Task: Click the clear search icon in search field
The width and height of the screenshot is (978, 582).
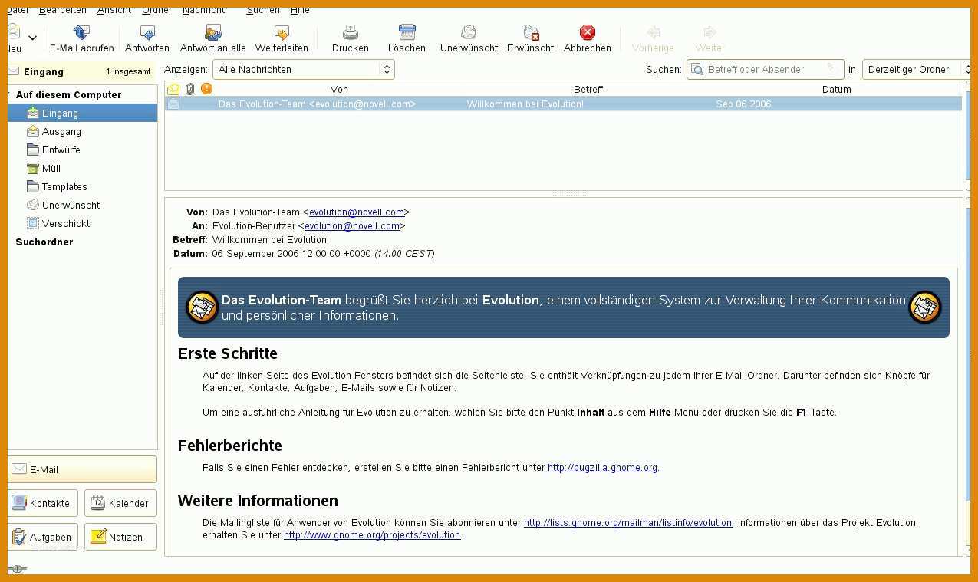Action: [x=832, y=69]
